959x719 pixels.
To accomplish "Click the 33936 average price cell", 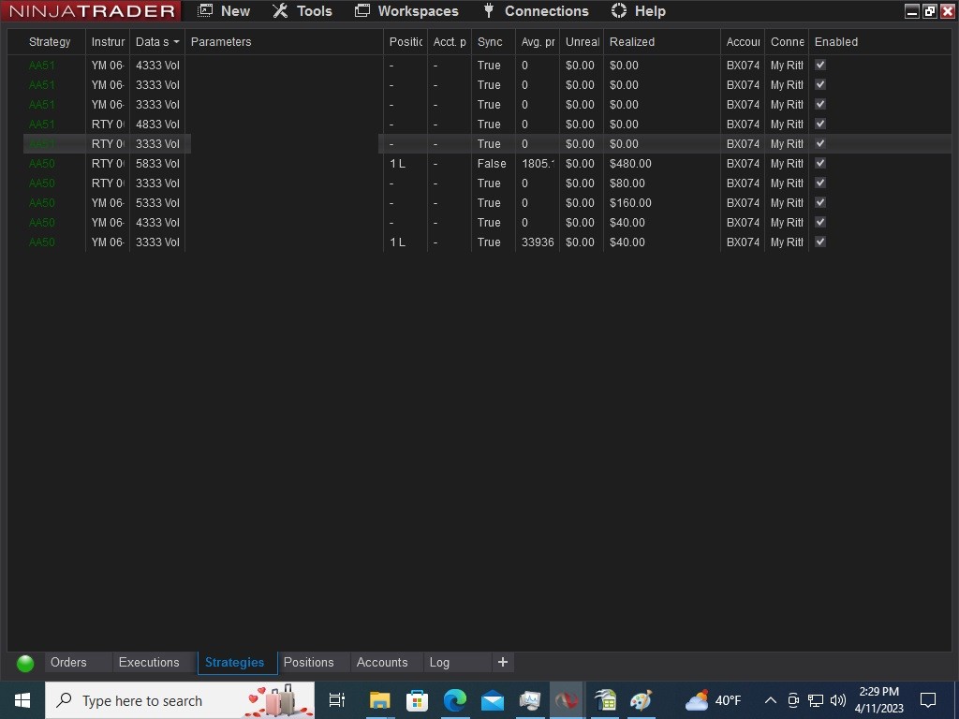I will click(538, 242).
